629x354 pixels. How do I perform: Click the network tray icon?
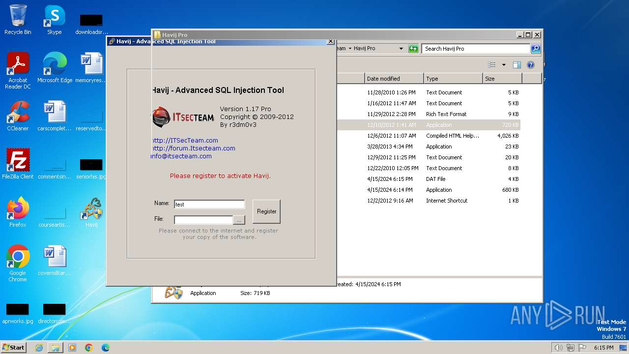point(571,348)
